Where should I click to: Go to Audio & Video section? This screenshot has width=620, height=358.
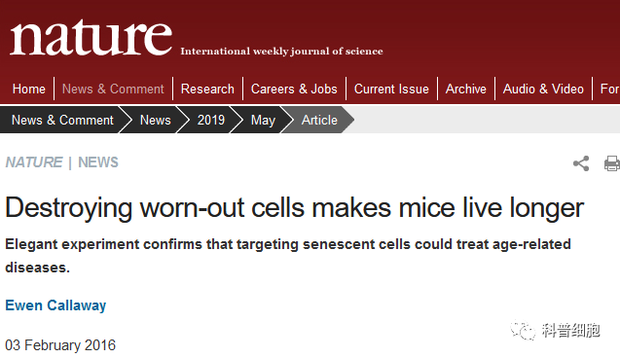click(x=543, y=89)
